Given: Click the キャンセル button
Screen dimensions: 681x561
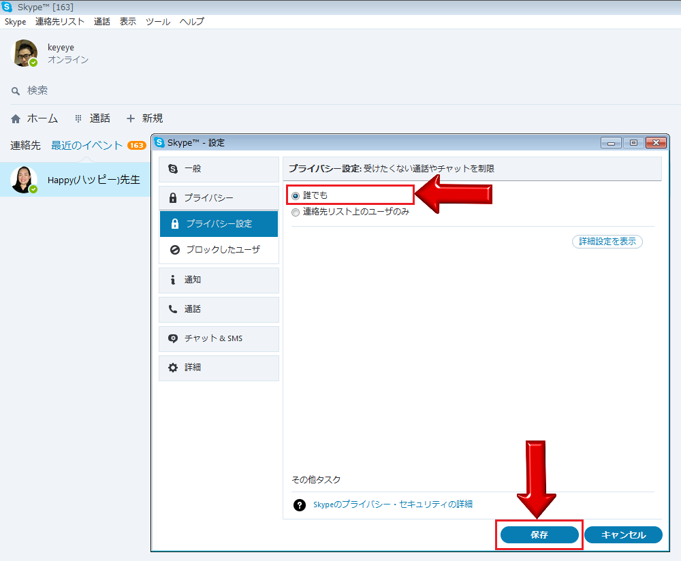Looking at the screenshot, I should (623, 535).
